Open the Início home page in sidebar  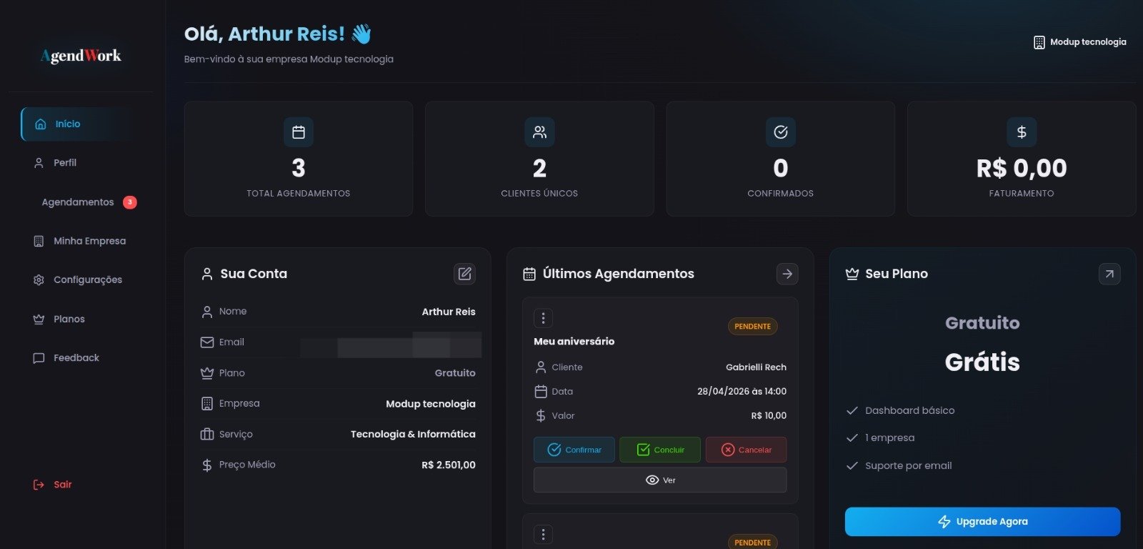click(x=77, y=124)
